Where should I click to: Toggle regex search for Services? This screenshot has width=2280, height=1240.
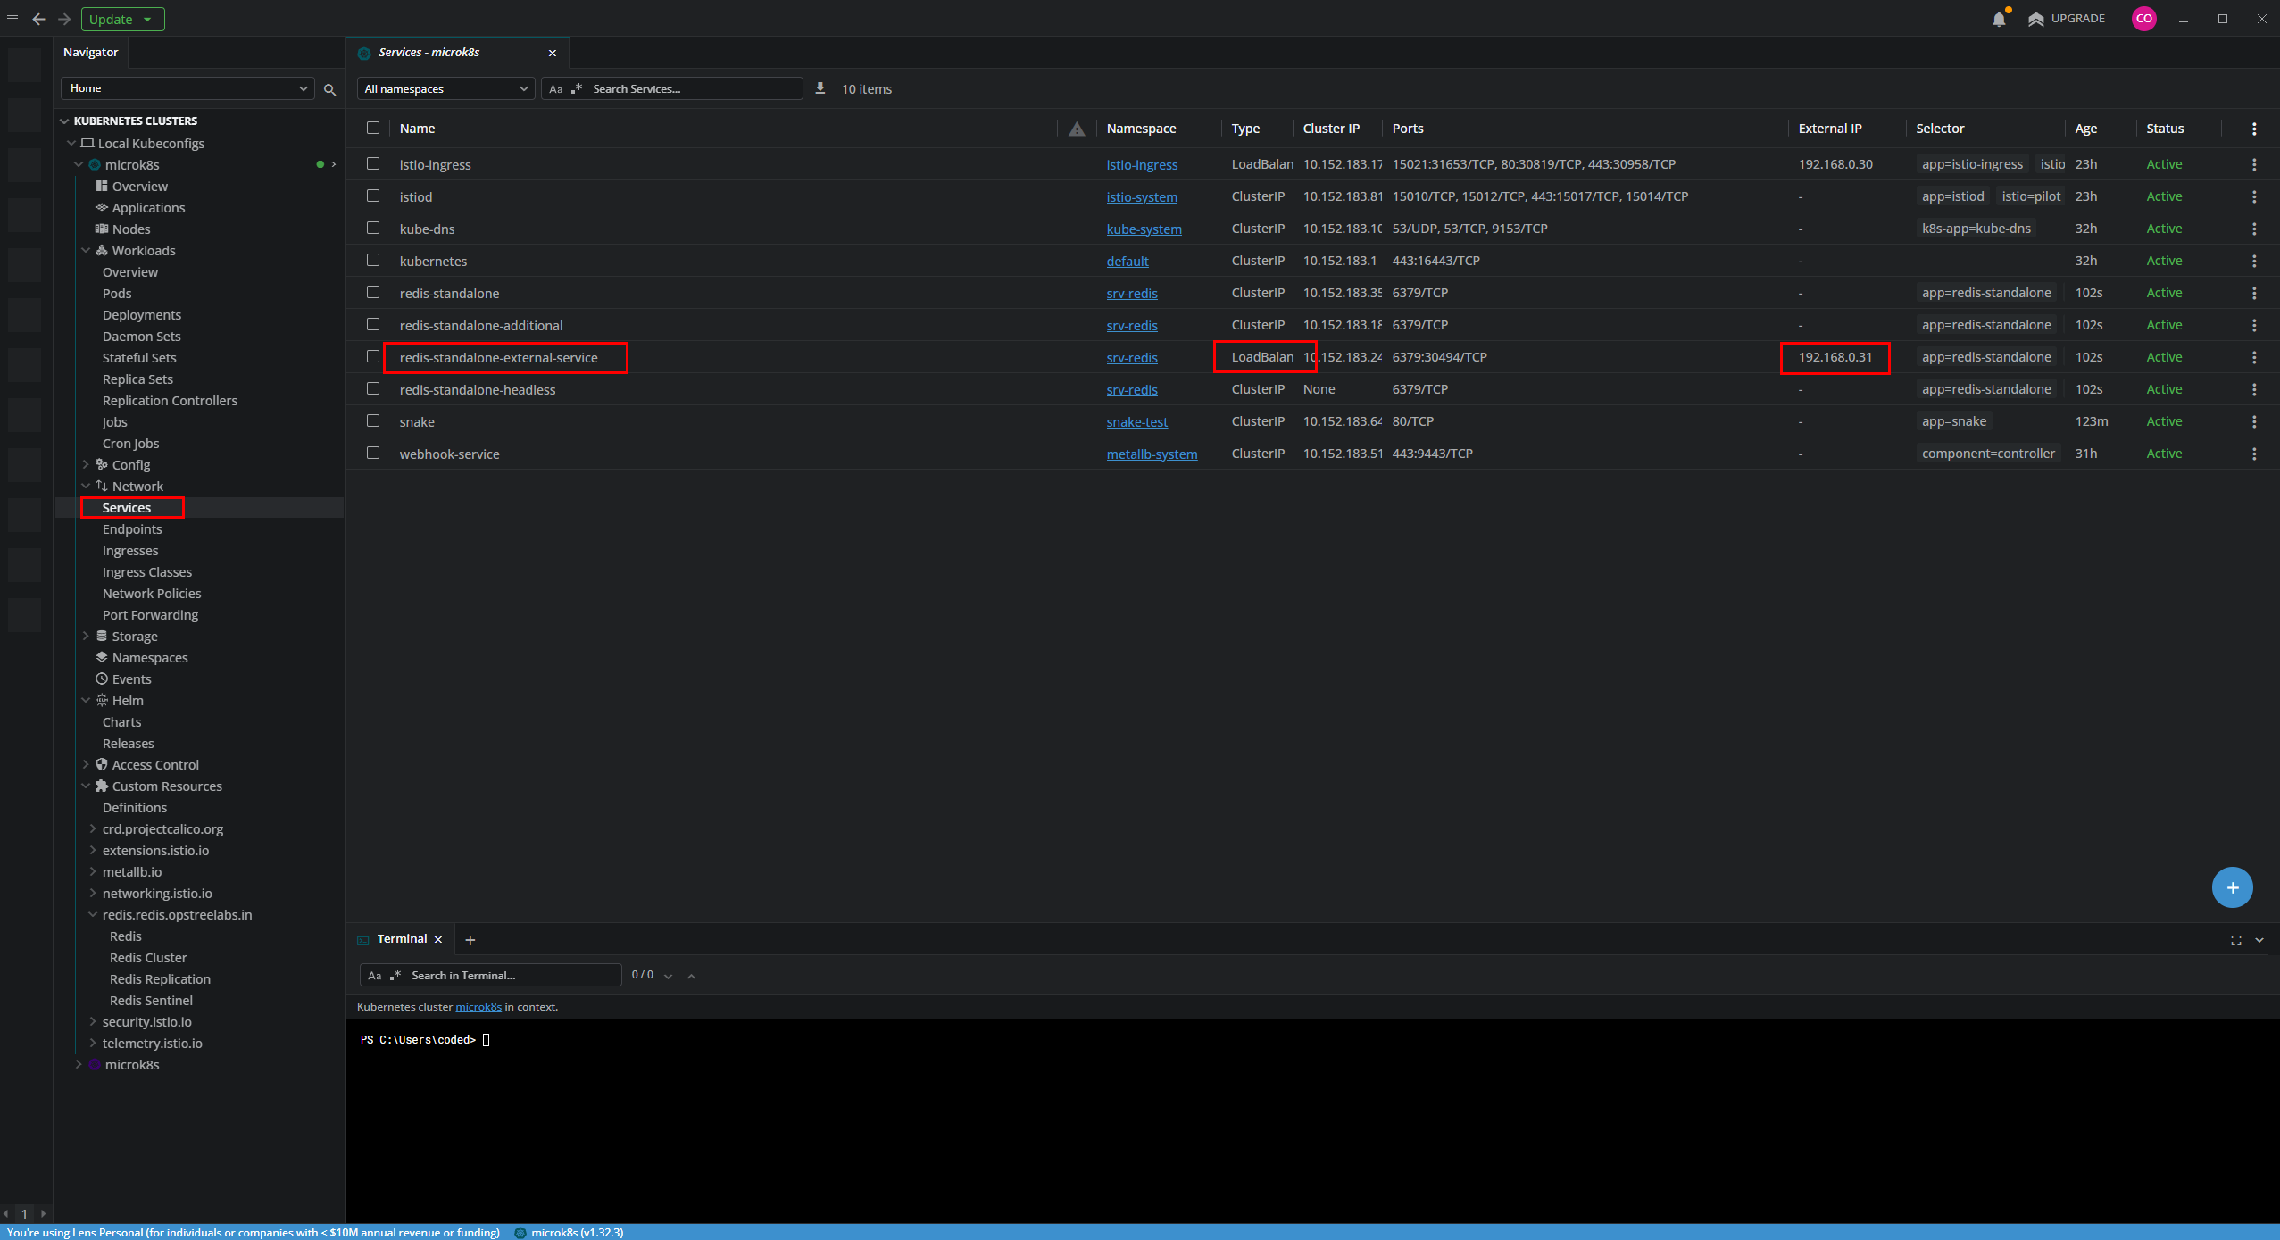577,88
